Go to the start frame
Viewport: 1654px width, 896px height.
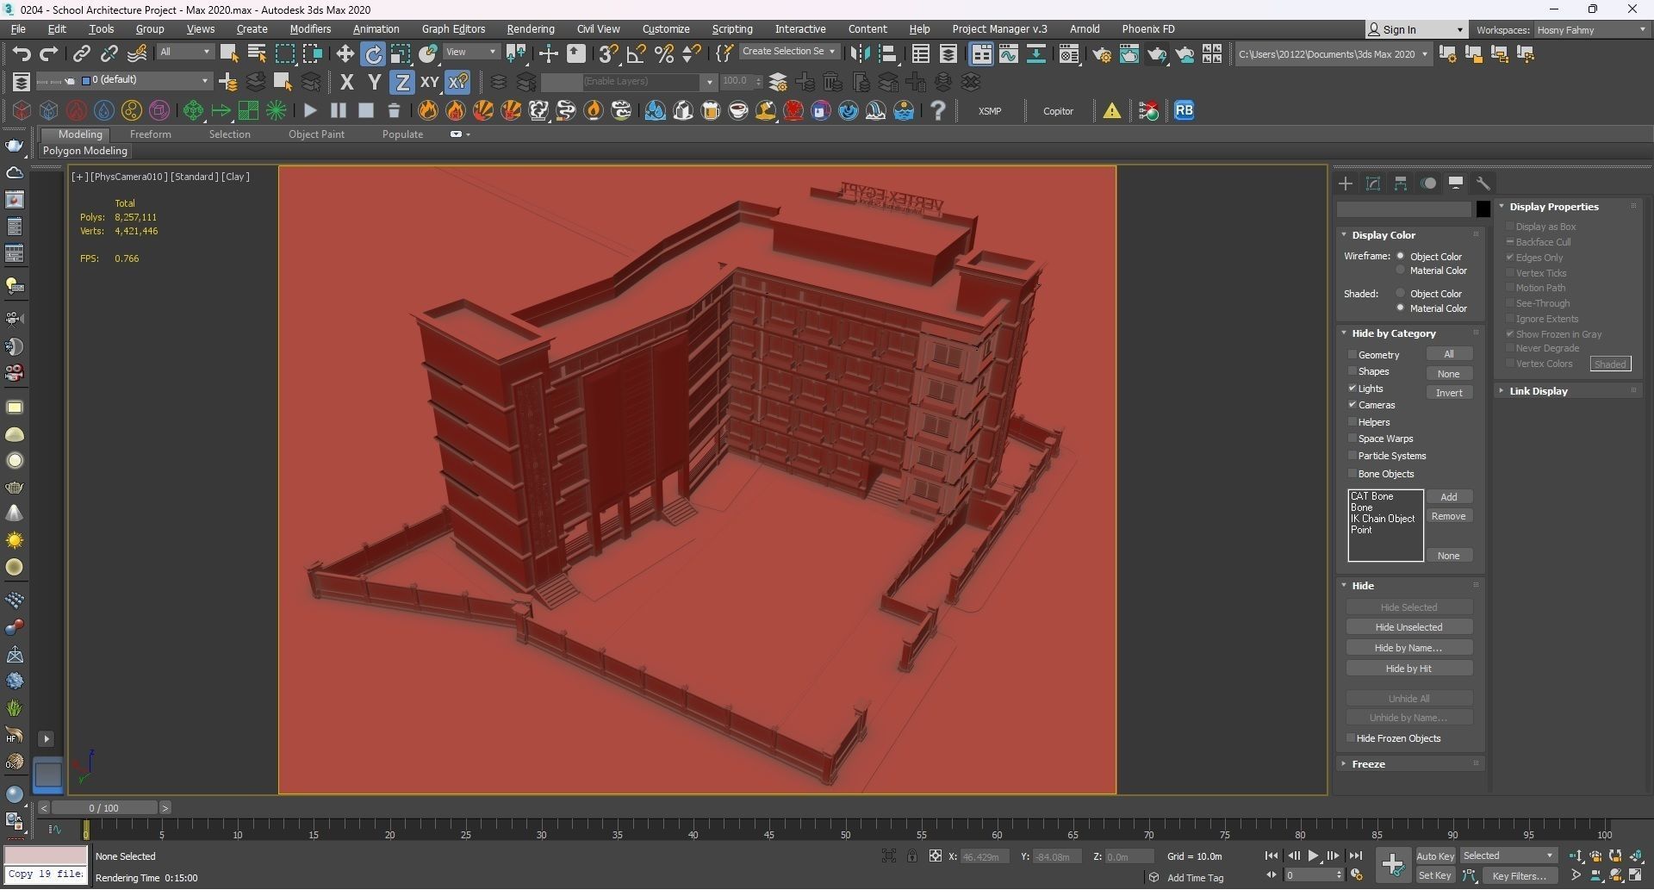pos(1272,856)
